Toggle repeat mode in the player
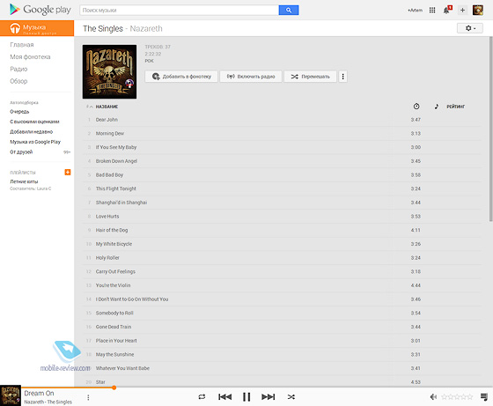Image resolution: width=493 pixels, height=406 pixels. click(x=202, y=397)
